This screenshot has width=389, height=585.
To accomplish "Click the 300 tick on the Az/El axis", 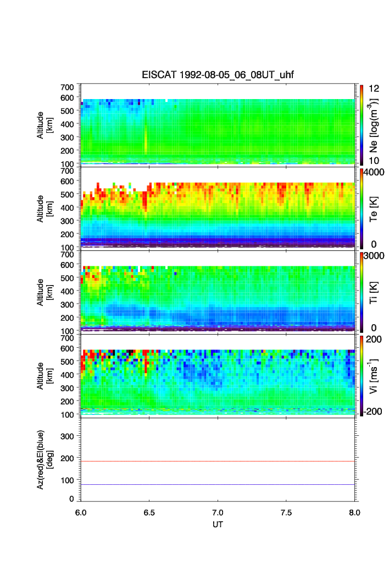I will (x=67, y=436).
